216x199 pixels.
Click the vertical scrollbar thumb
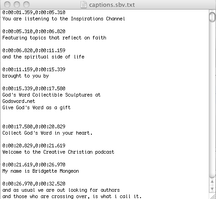(x=212, y=17)
